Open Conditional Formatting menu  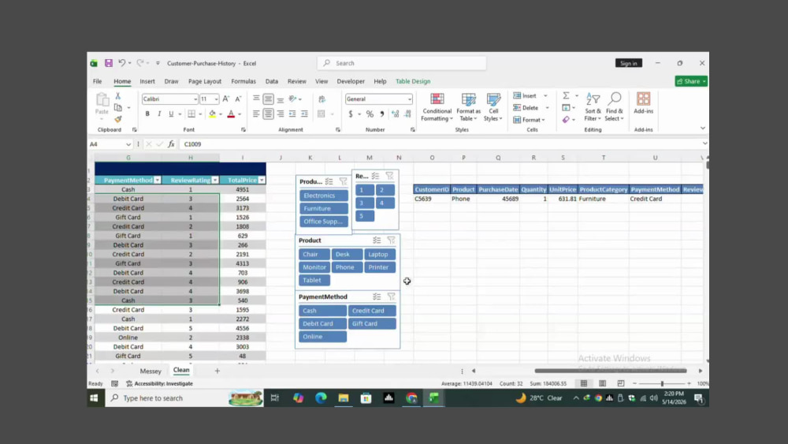[437, 107]
